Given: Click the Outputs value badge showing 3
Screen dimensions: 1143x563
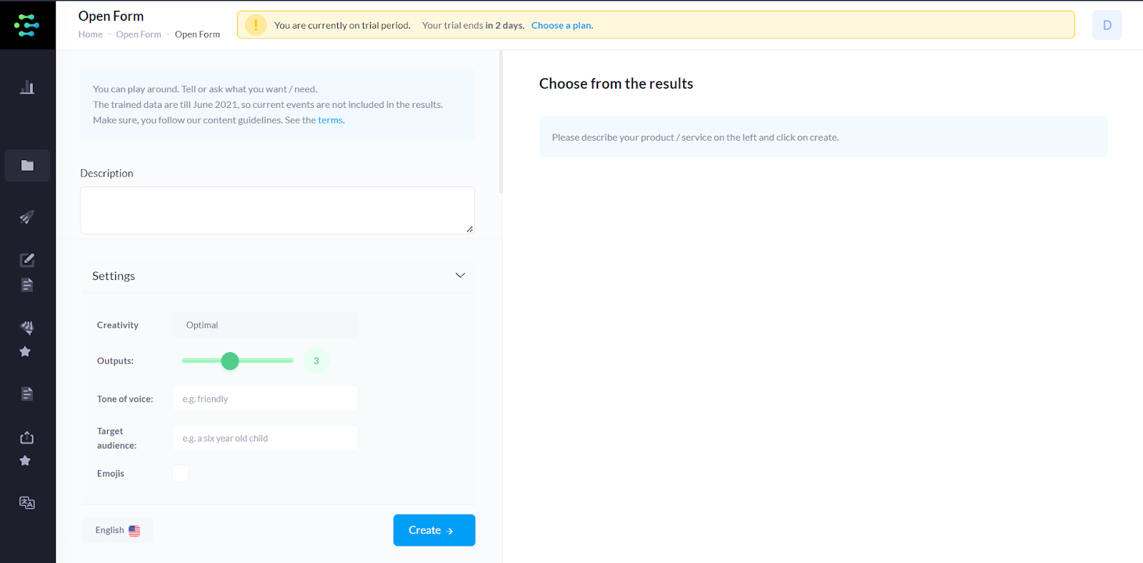Looking at the screenshot, I should (316, 361).
